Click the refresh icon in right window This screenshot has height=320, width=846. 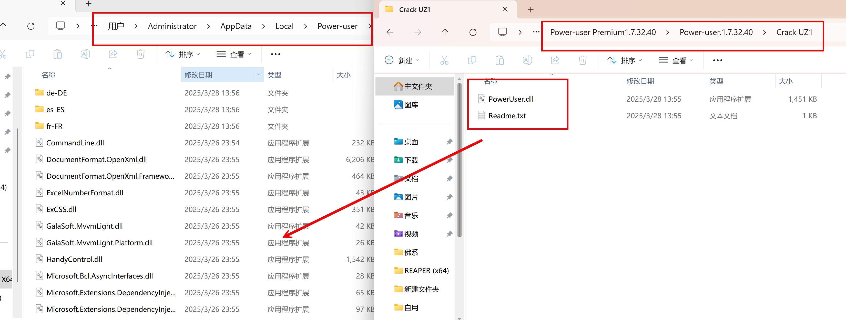click(x=473, y=32)
